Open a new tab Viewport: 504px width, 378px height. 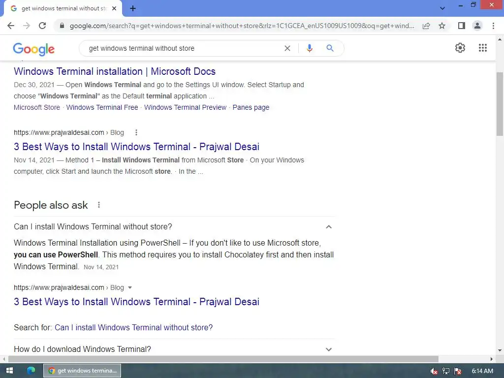133,9
